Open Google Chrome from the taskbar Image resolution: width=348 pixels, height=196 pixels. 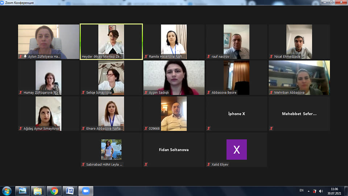pos(54,191)
